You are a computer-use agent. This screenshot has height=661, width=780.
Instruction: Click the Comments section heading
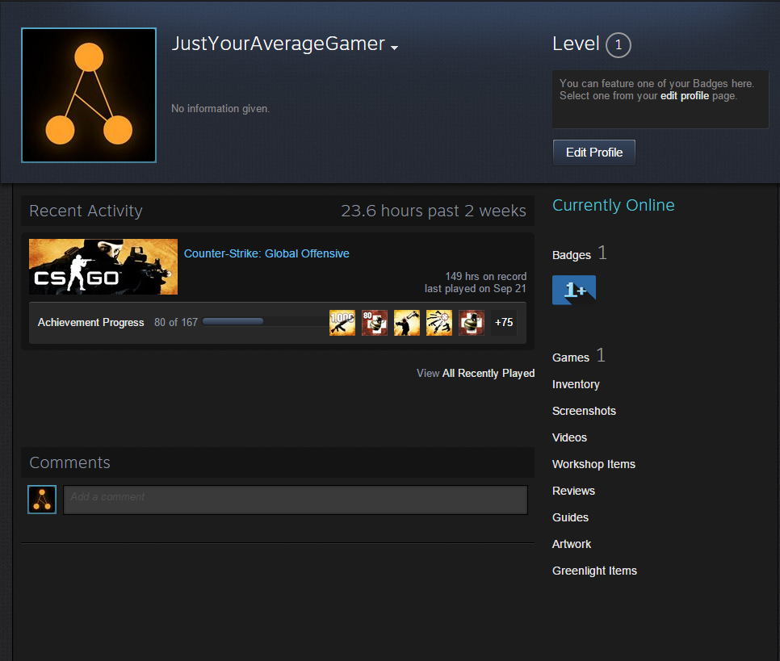coord(69,462)
